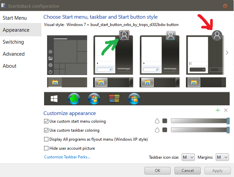
Task: Click the StartIsBack title bar app icon
Action: [x=3, y=6]
